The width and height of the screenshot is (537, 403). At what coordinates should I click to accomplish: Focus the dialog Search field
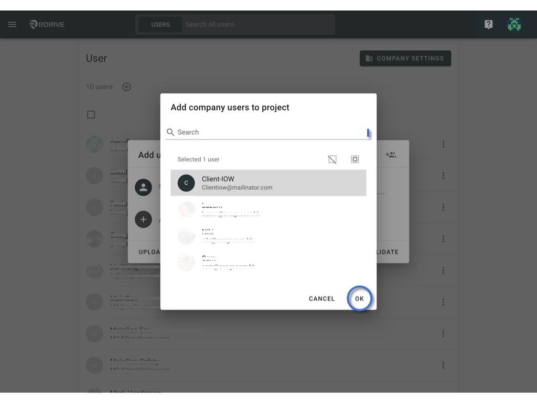[x=268, y=132]
